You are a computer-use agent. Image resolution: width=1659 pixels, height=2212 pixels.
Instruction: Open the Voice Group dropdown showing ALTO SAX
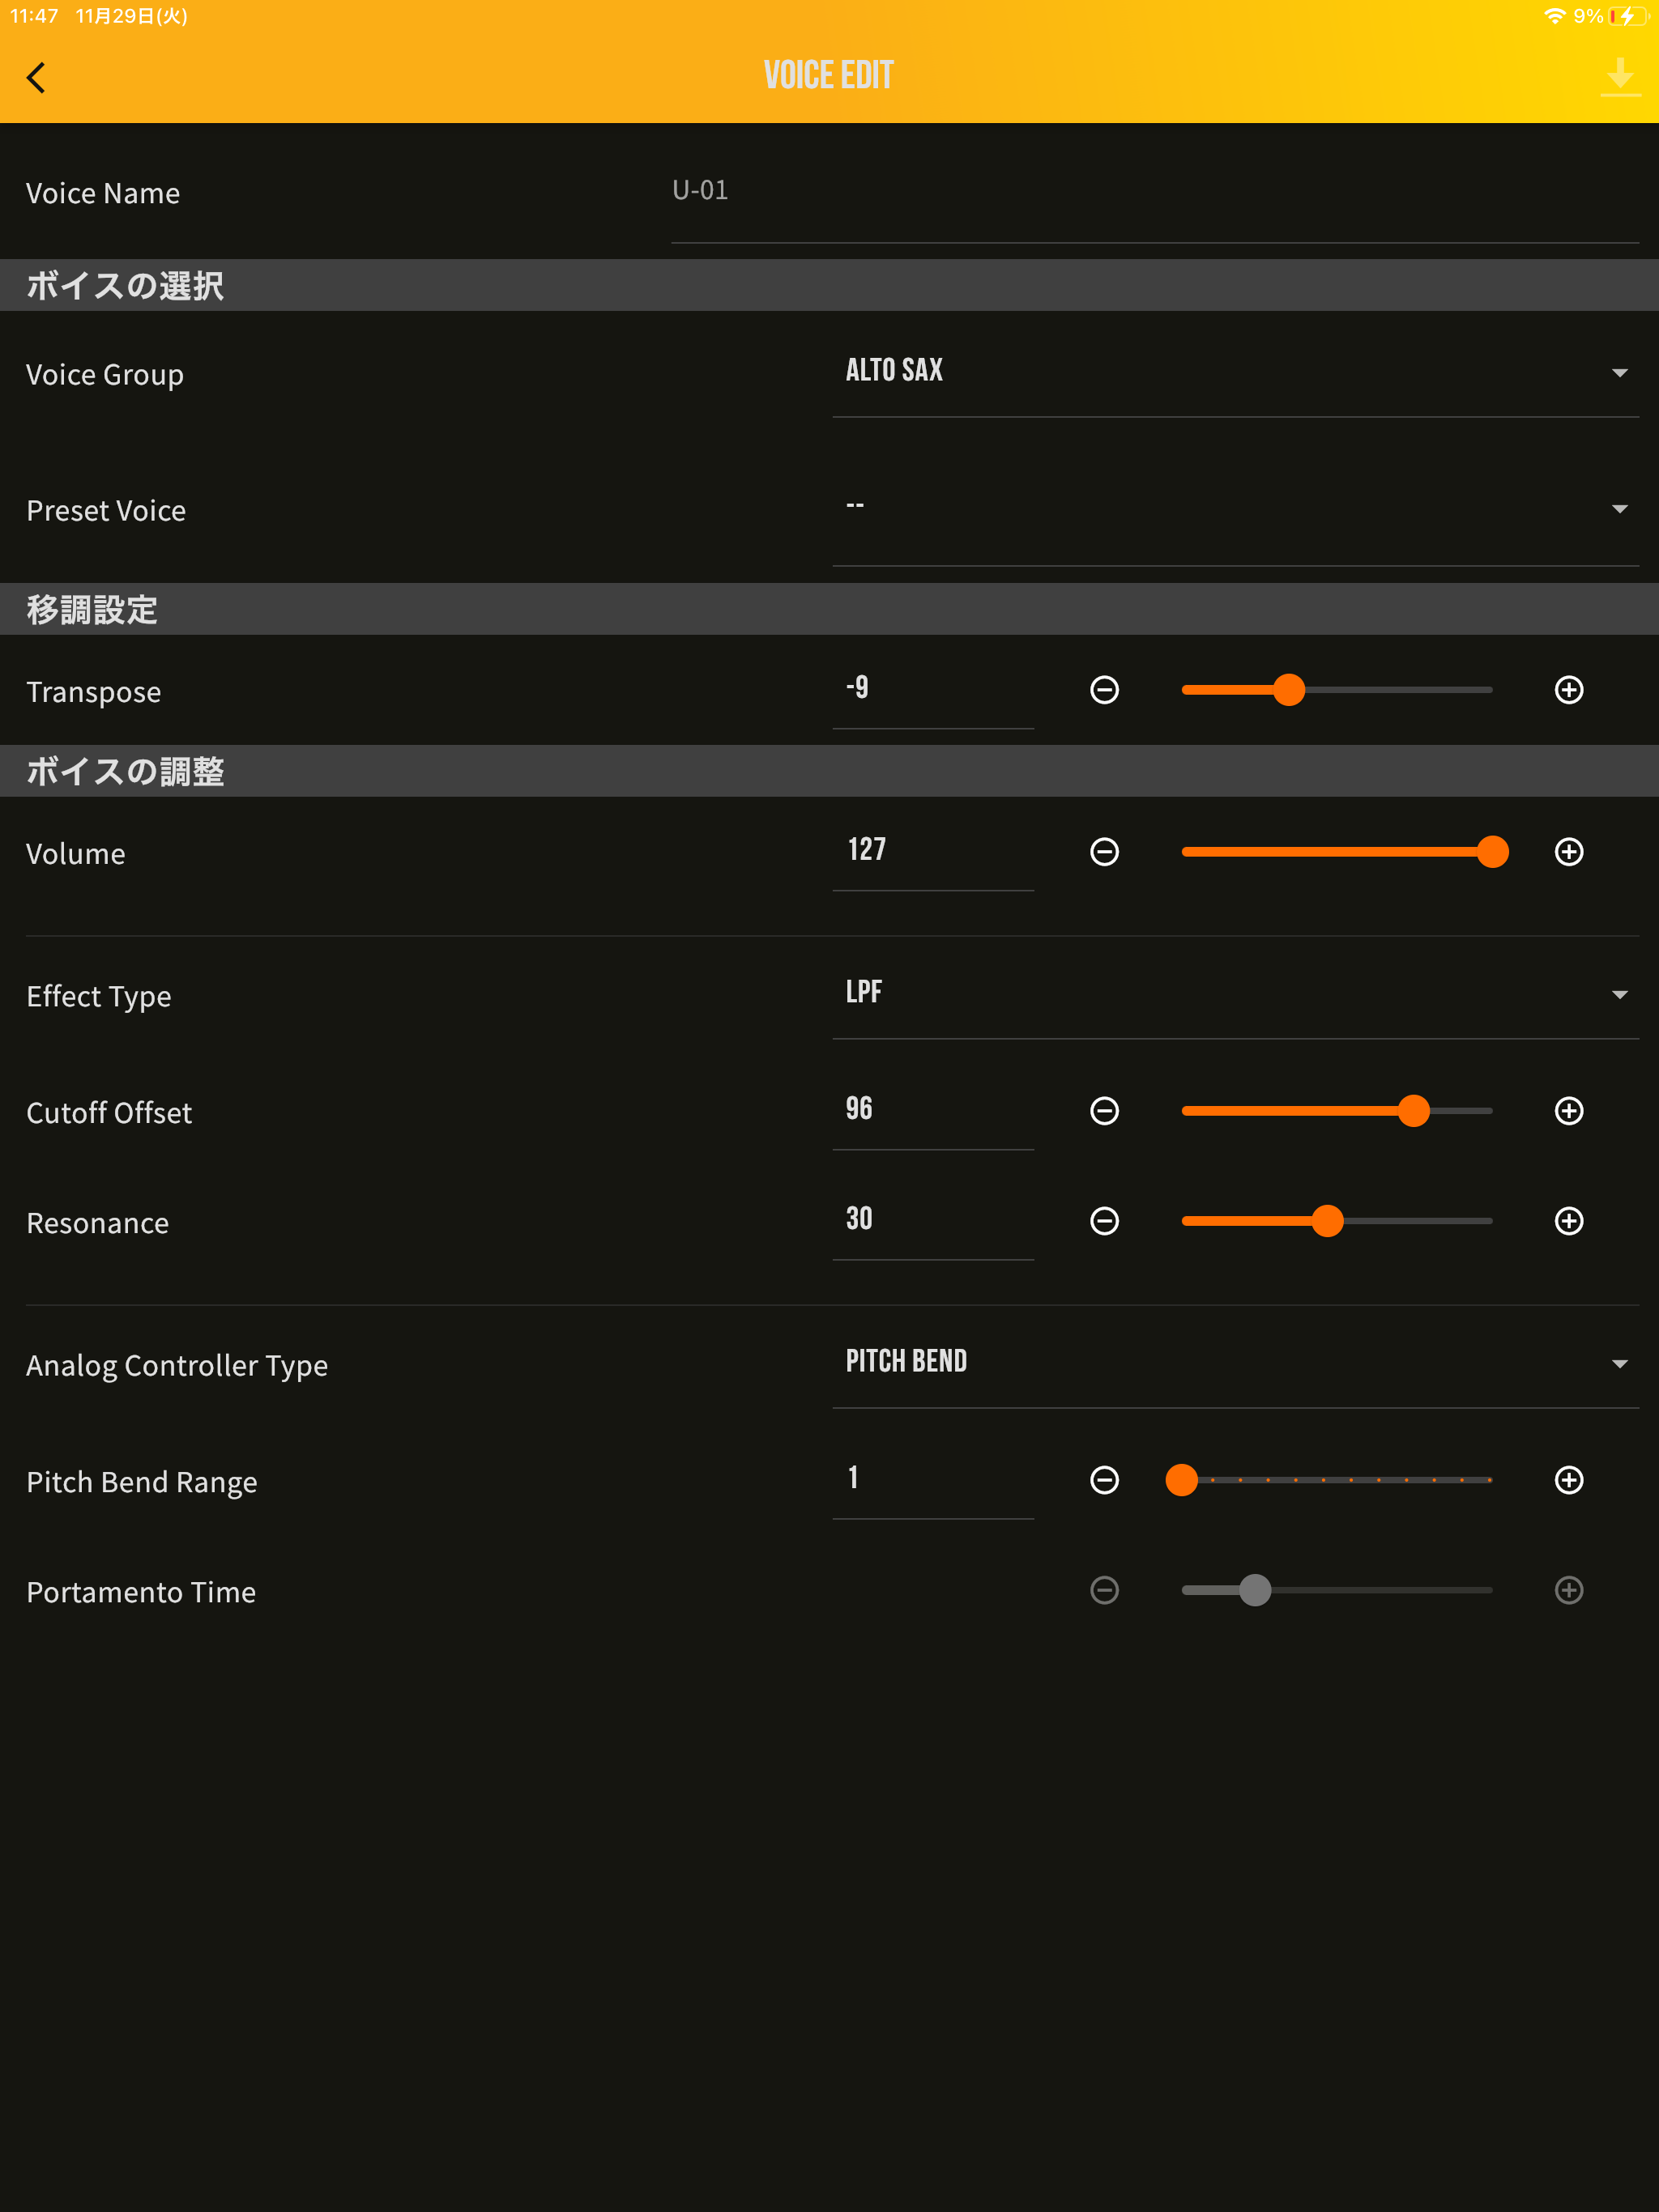(1235, 372)
